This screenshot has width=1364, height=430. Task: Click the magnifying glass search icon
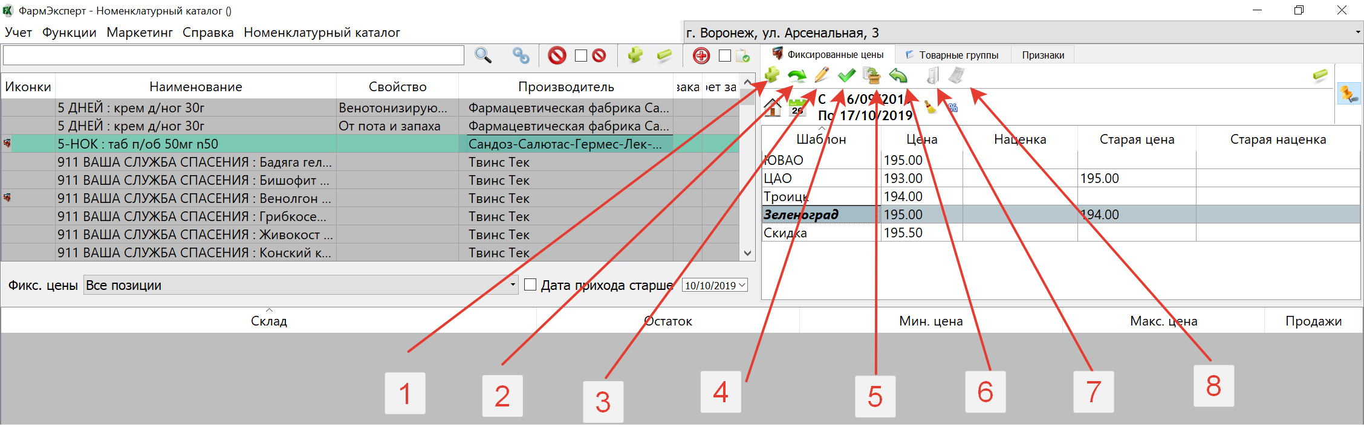point(482,56)
